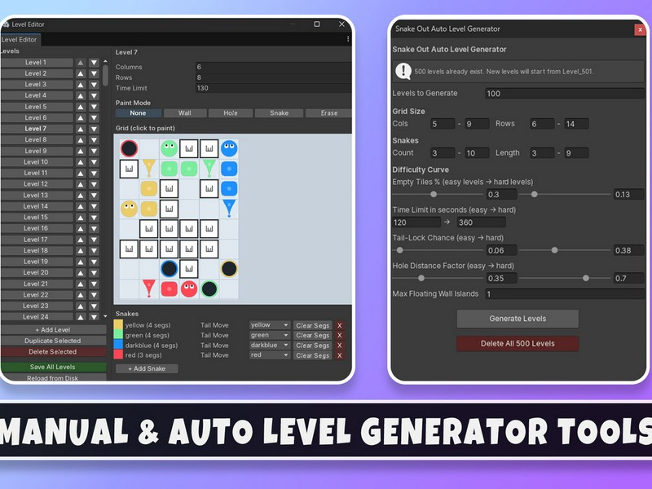Open the green snake color dropdown

click(270, 335)
